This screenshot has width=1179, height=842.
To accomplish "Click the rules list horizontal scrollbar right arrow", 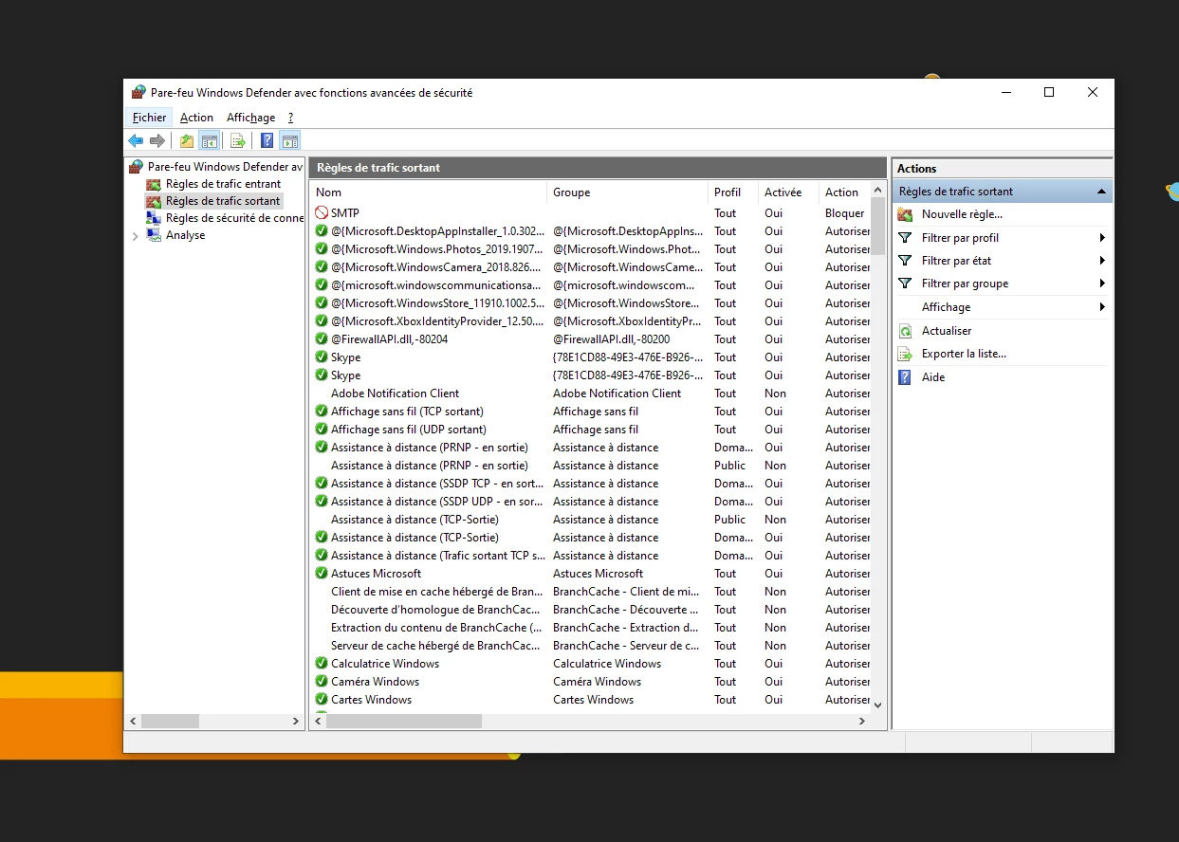I will click(861, 722).
